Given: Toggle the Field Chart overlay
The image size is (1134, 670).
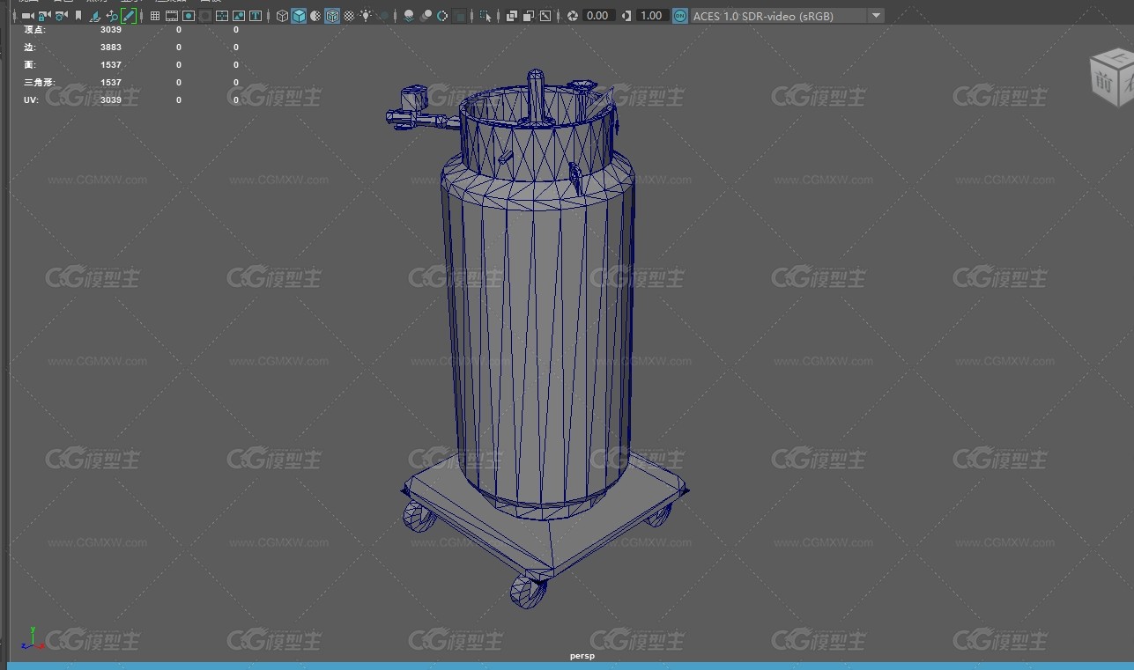Looking at the screenshot, I should (x=222, y=16).
